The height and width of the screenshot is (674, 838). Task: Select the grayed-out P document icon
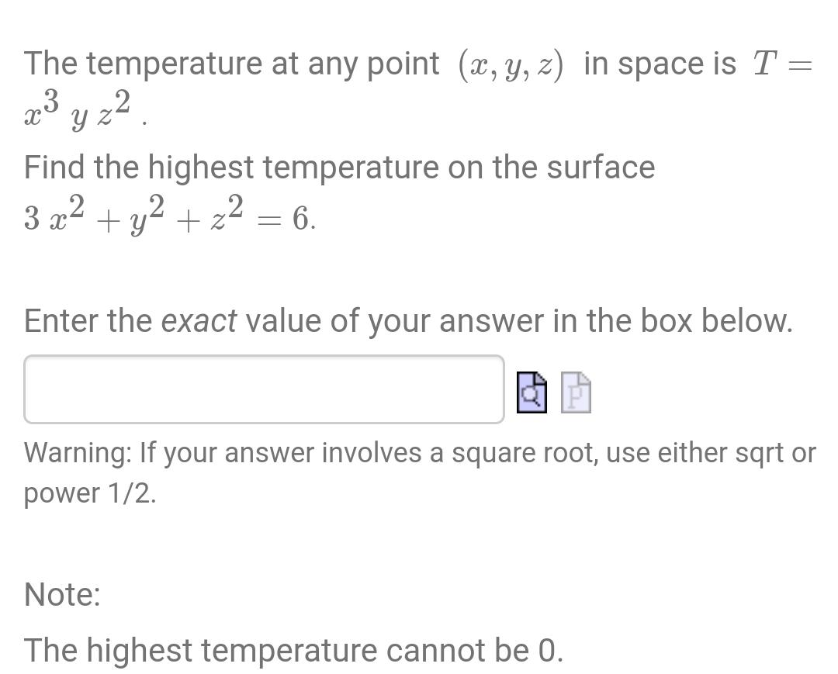pos(577,392)
